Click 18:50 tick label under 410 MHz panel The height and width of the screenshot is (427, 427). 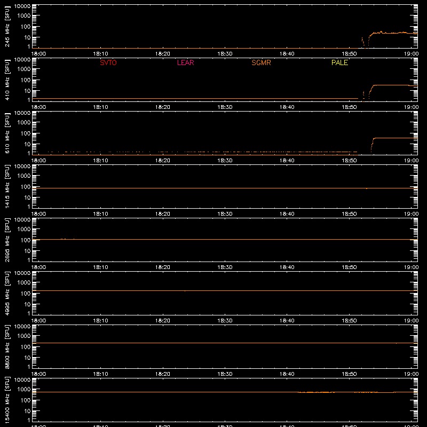click(349, 107)
